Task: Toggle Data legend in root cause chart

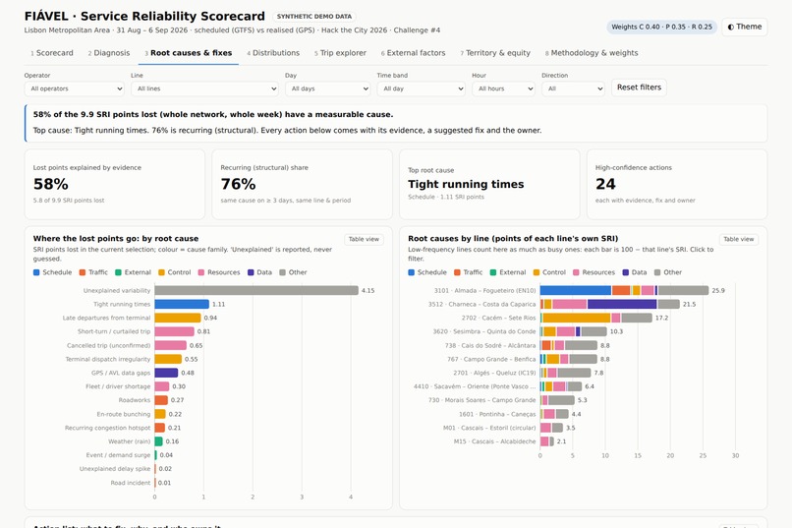Action: coord(259,272)
